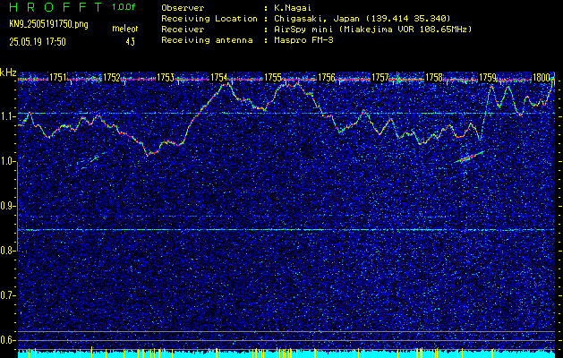
Task: Click the 1759 time marker
Action: (x=487, y=77)
